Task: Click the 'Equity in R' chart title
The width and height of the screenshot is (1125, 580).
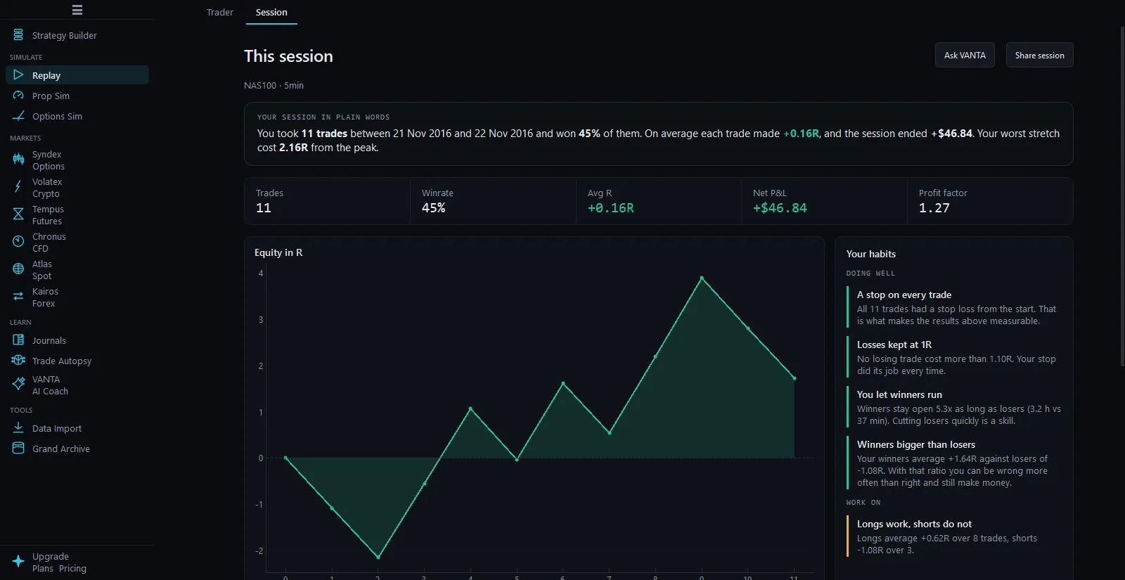Action: coord(278,252)
